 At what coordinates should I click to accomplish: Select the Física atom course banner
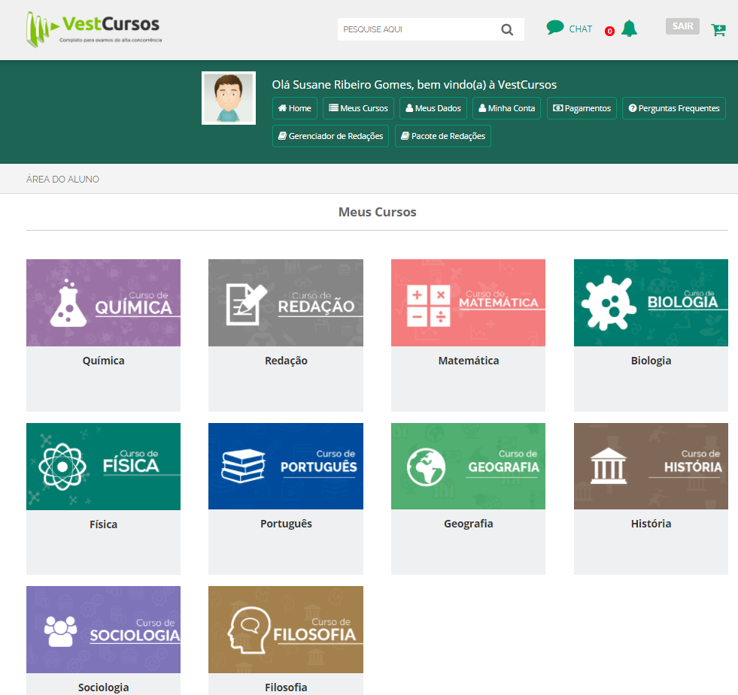tap(103, 467)
